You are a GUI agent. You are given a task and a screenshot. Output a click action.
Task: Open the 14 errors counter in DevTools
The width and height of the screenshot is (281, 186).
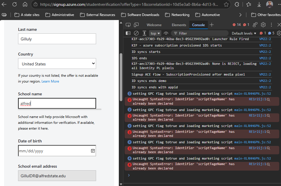[x=236, y=25]
